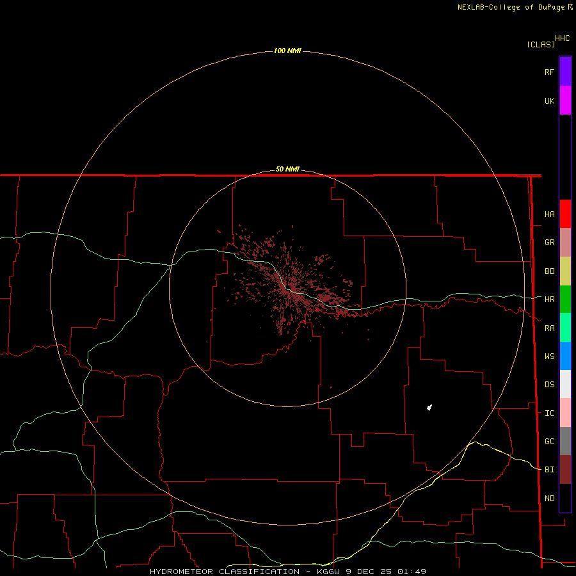
Task: Click the HHC product code label
Action: click(x=562, y=38)
